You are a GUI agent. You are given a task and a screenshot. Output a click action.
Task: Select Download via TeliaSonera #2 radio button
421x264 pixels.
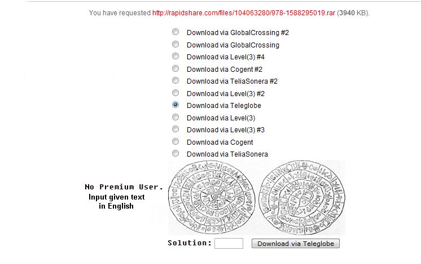pos(176,80)
